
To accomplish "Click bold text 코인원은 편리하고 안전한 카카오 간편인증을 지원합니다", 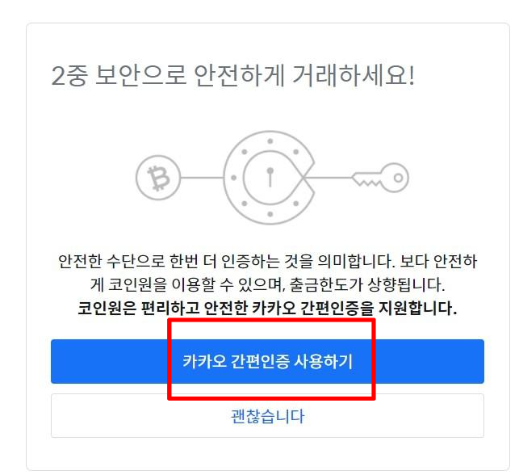I will 267,309.
